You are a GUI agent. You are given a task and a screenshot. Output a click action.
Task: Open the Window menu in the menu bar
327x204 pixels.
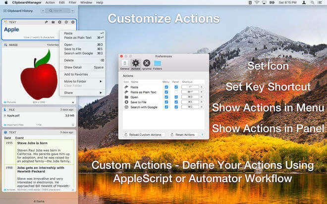click(x=86, y=2)
